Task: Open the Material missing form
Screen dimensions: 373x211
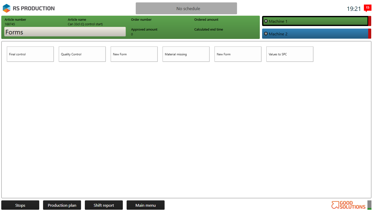Action: 186,54
